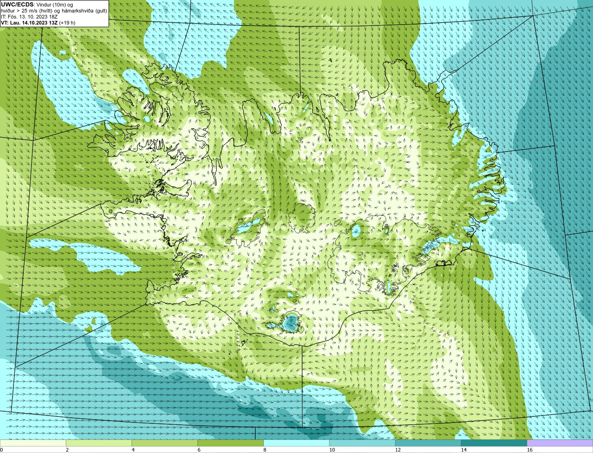Viewport: 593px width, 453px height.
Task: Click the '8' label on the color scale
Action: point(265,450)
